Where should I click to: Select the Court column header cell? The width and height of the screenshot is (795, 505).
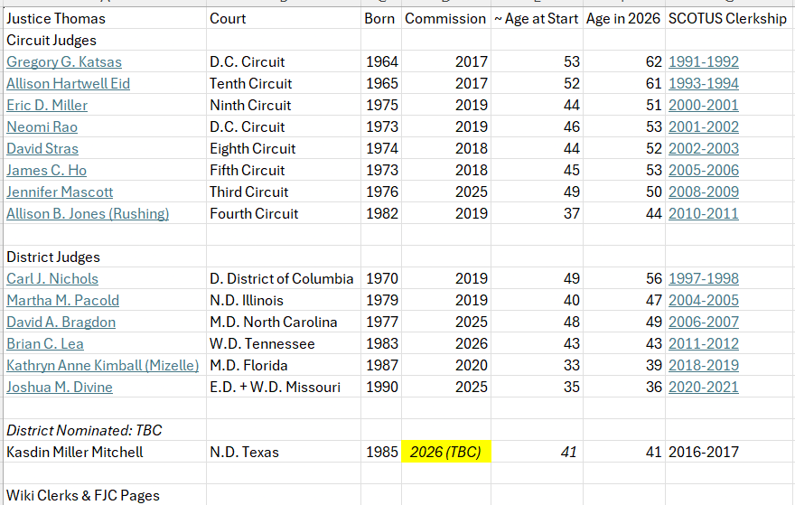tap(284, 18)
